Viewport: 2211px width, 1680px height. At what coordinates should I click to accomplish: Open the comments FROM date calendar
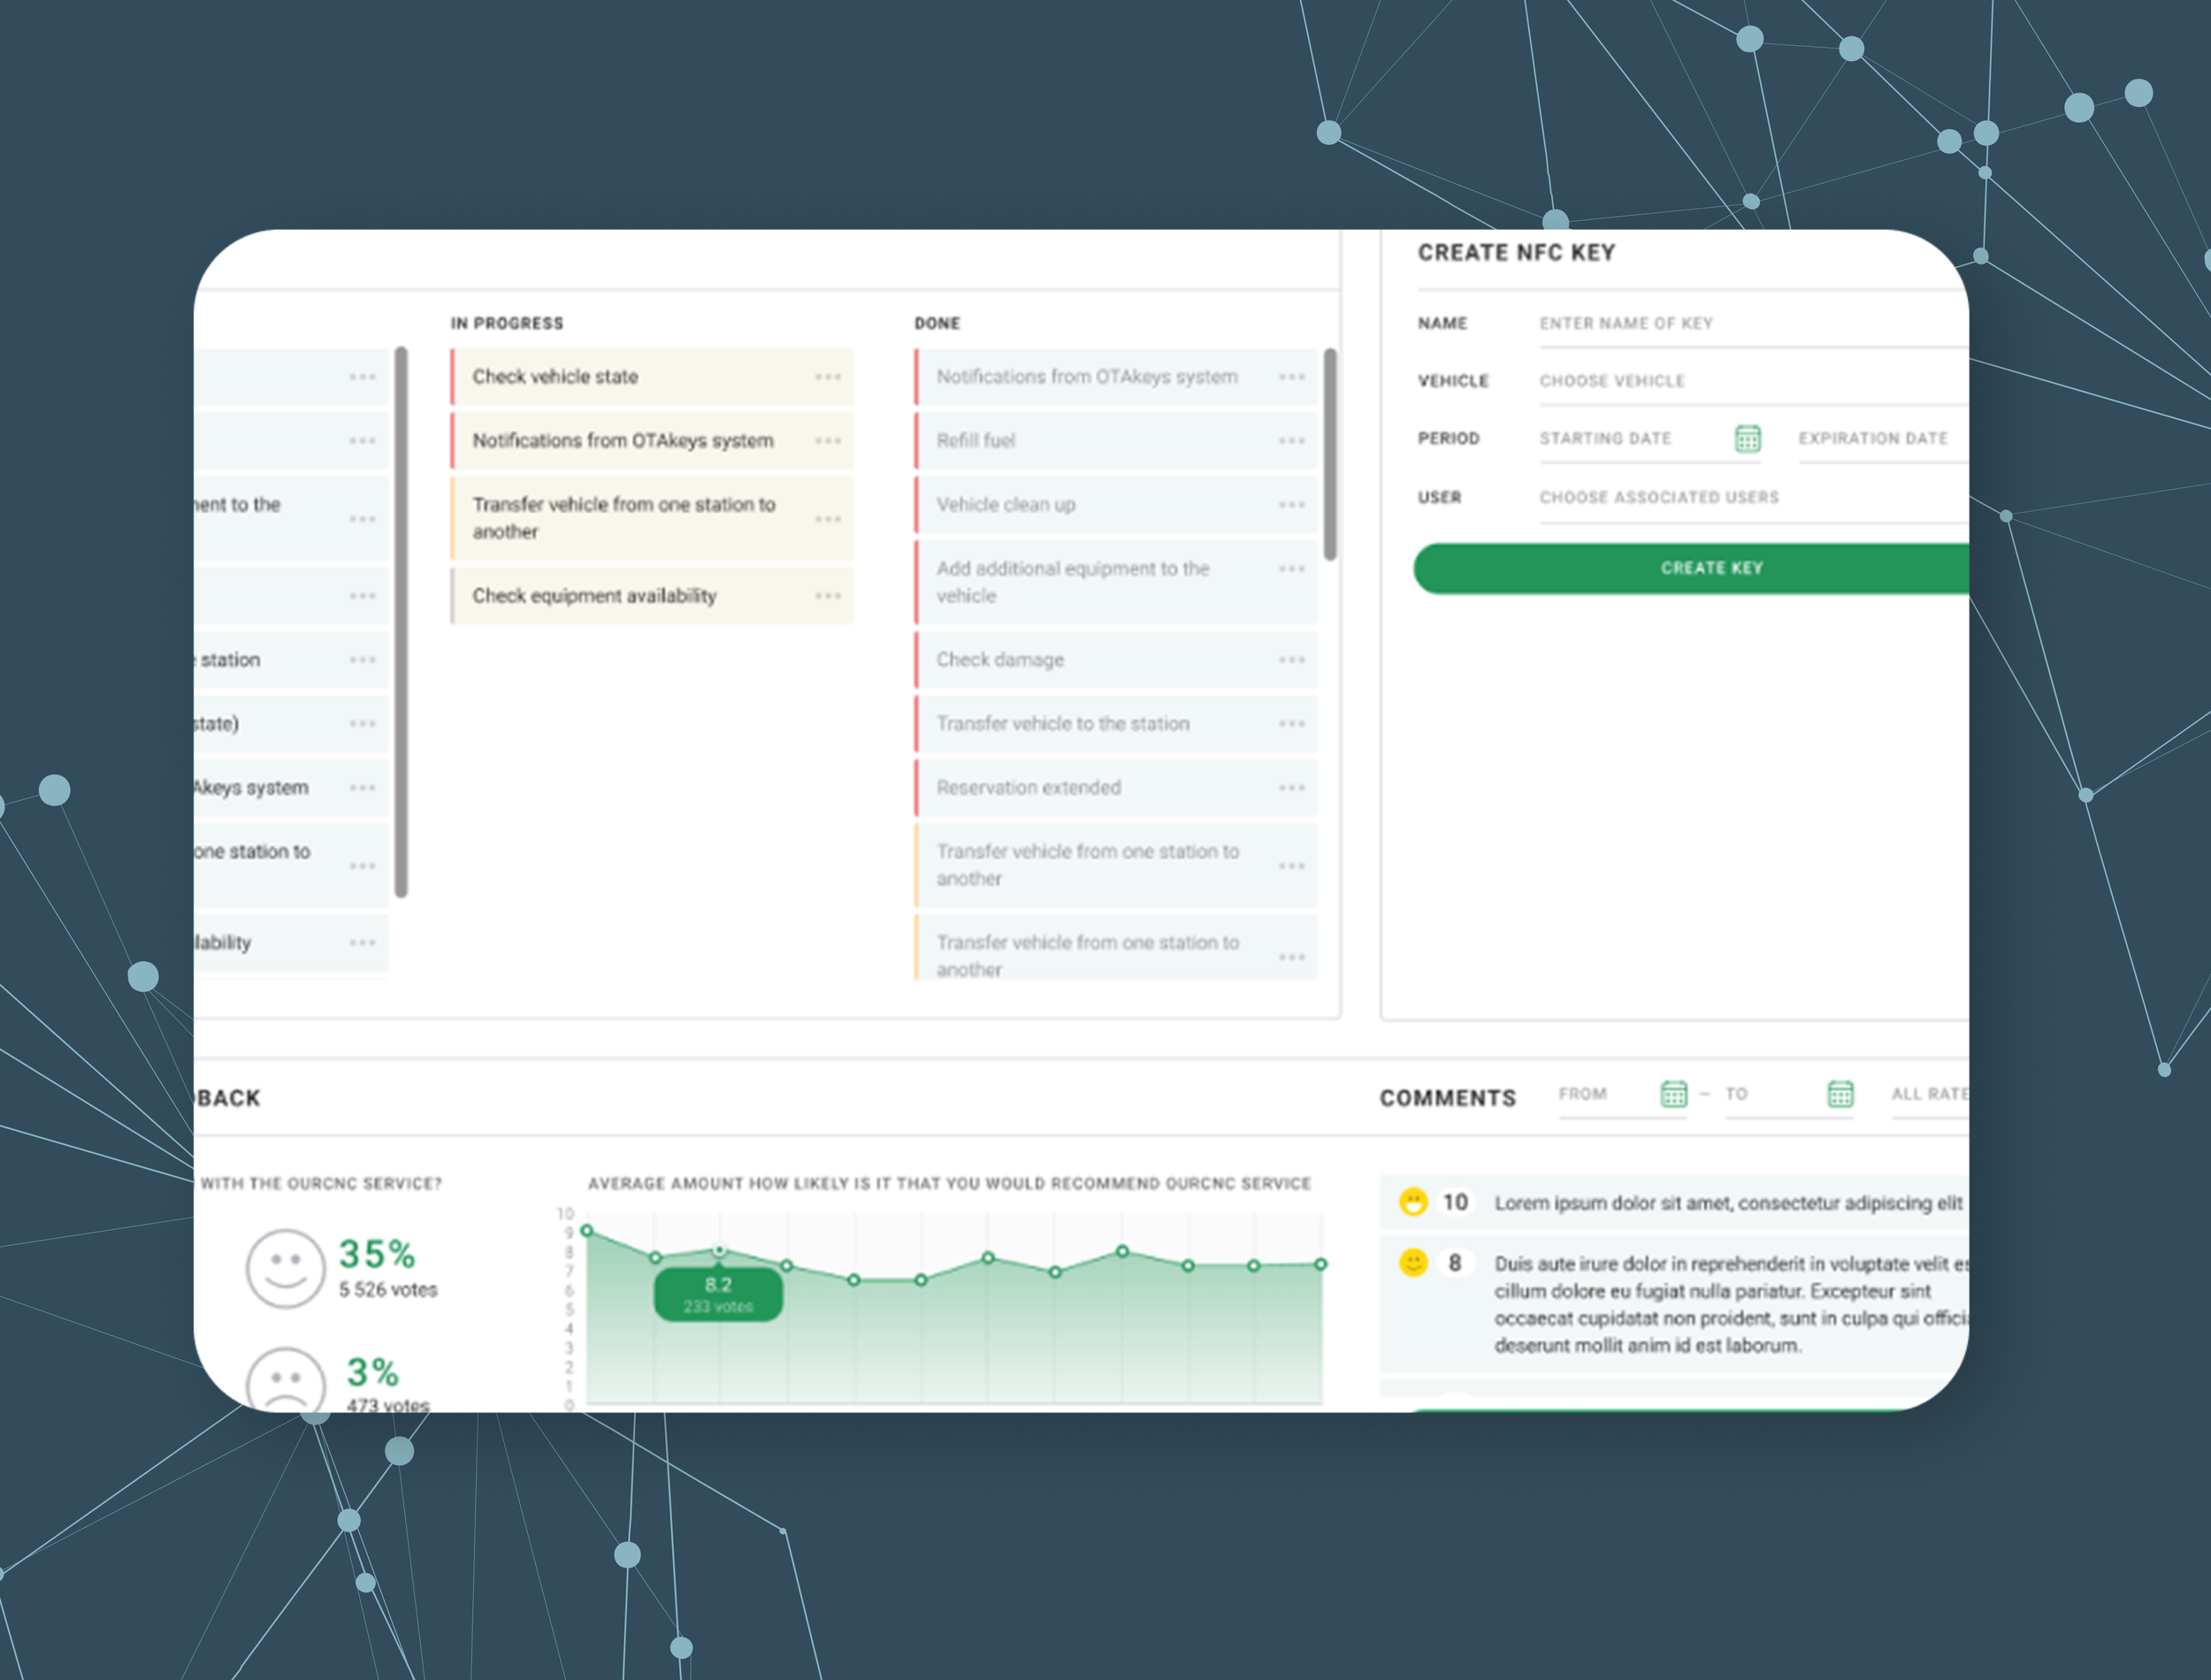click(x=1673, y=1094)
